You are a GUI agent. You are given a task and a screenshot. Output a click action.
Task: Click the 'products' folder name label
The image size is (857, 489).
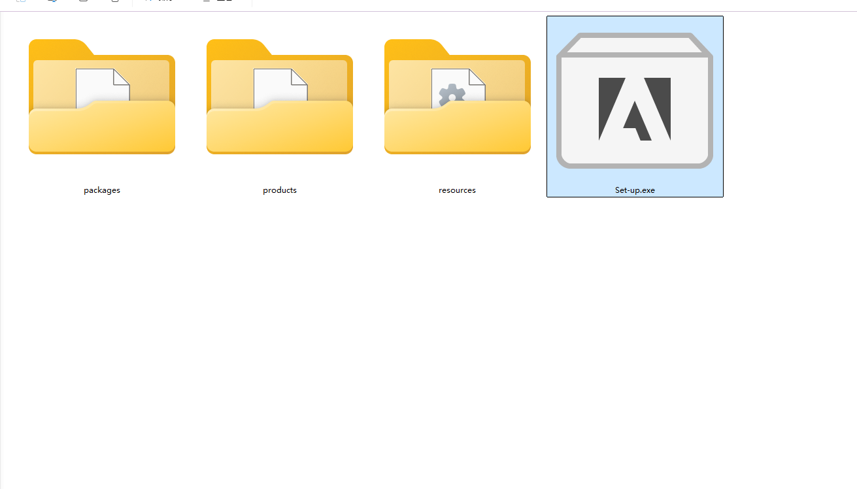tap(280, 190)
